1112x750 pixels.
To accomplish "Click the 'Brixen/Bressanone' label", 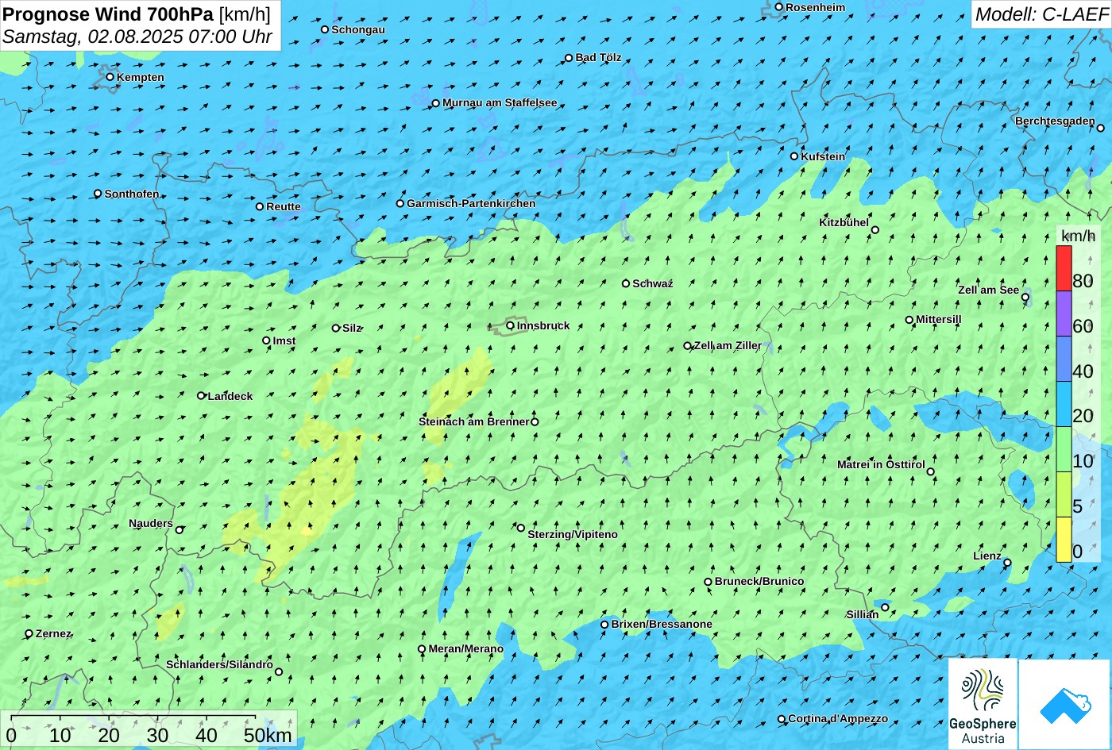I will [662, 624].
